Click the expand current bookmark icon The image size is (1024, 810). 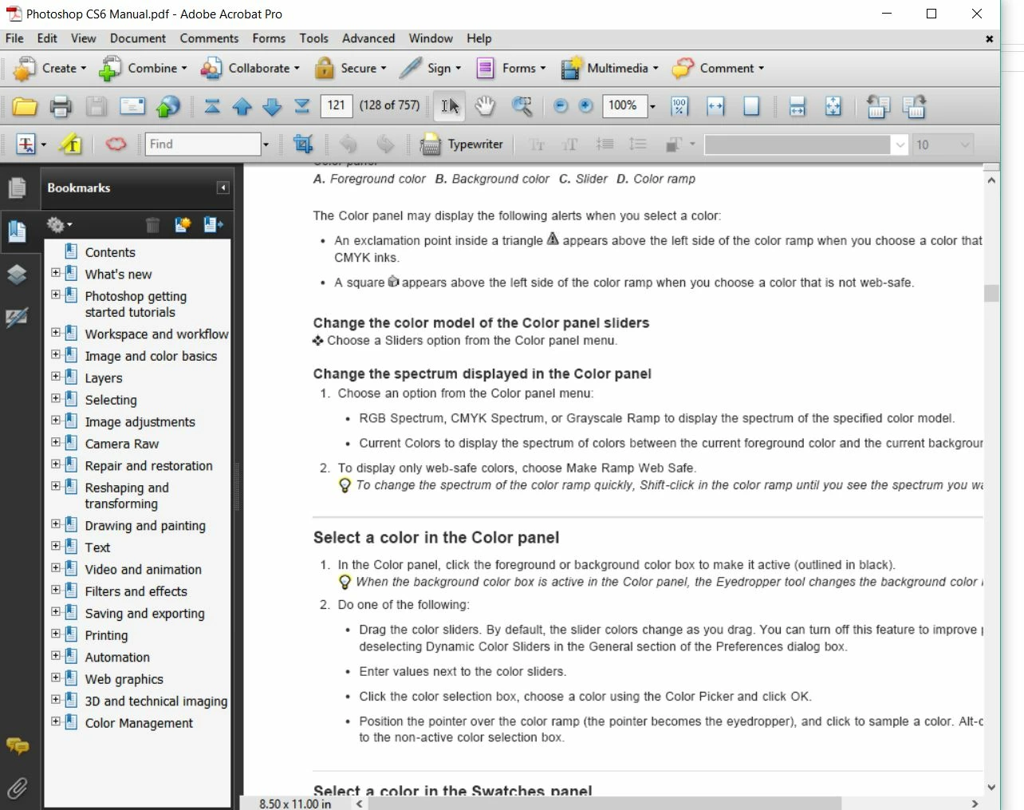213,225
